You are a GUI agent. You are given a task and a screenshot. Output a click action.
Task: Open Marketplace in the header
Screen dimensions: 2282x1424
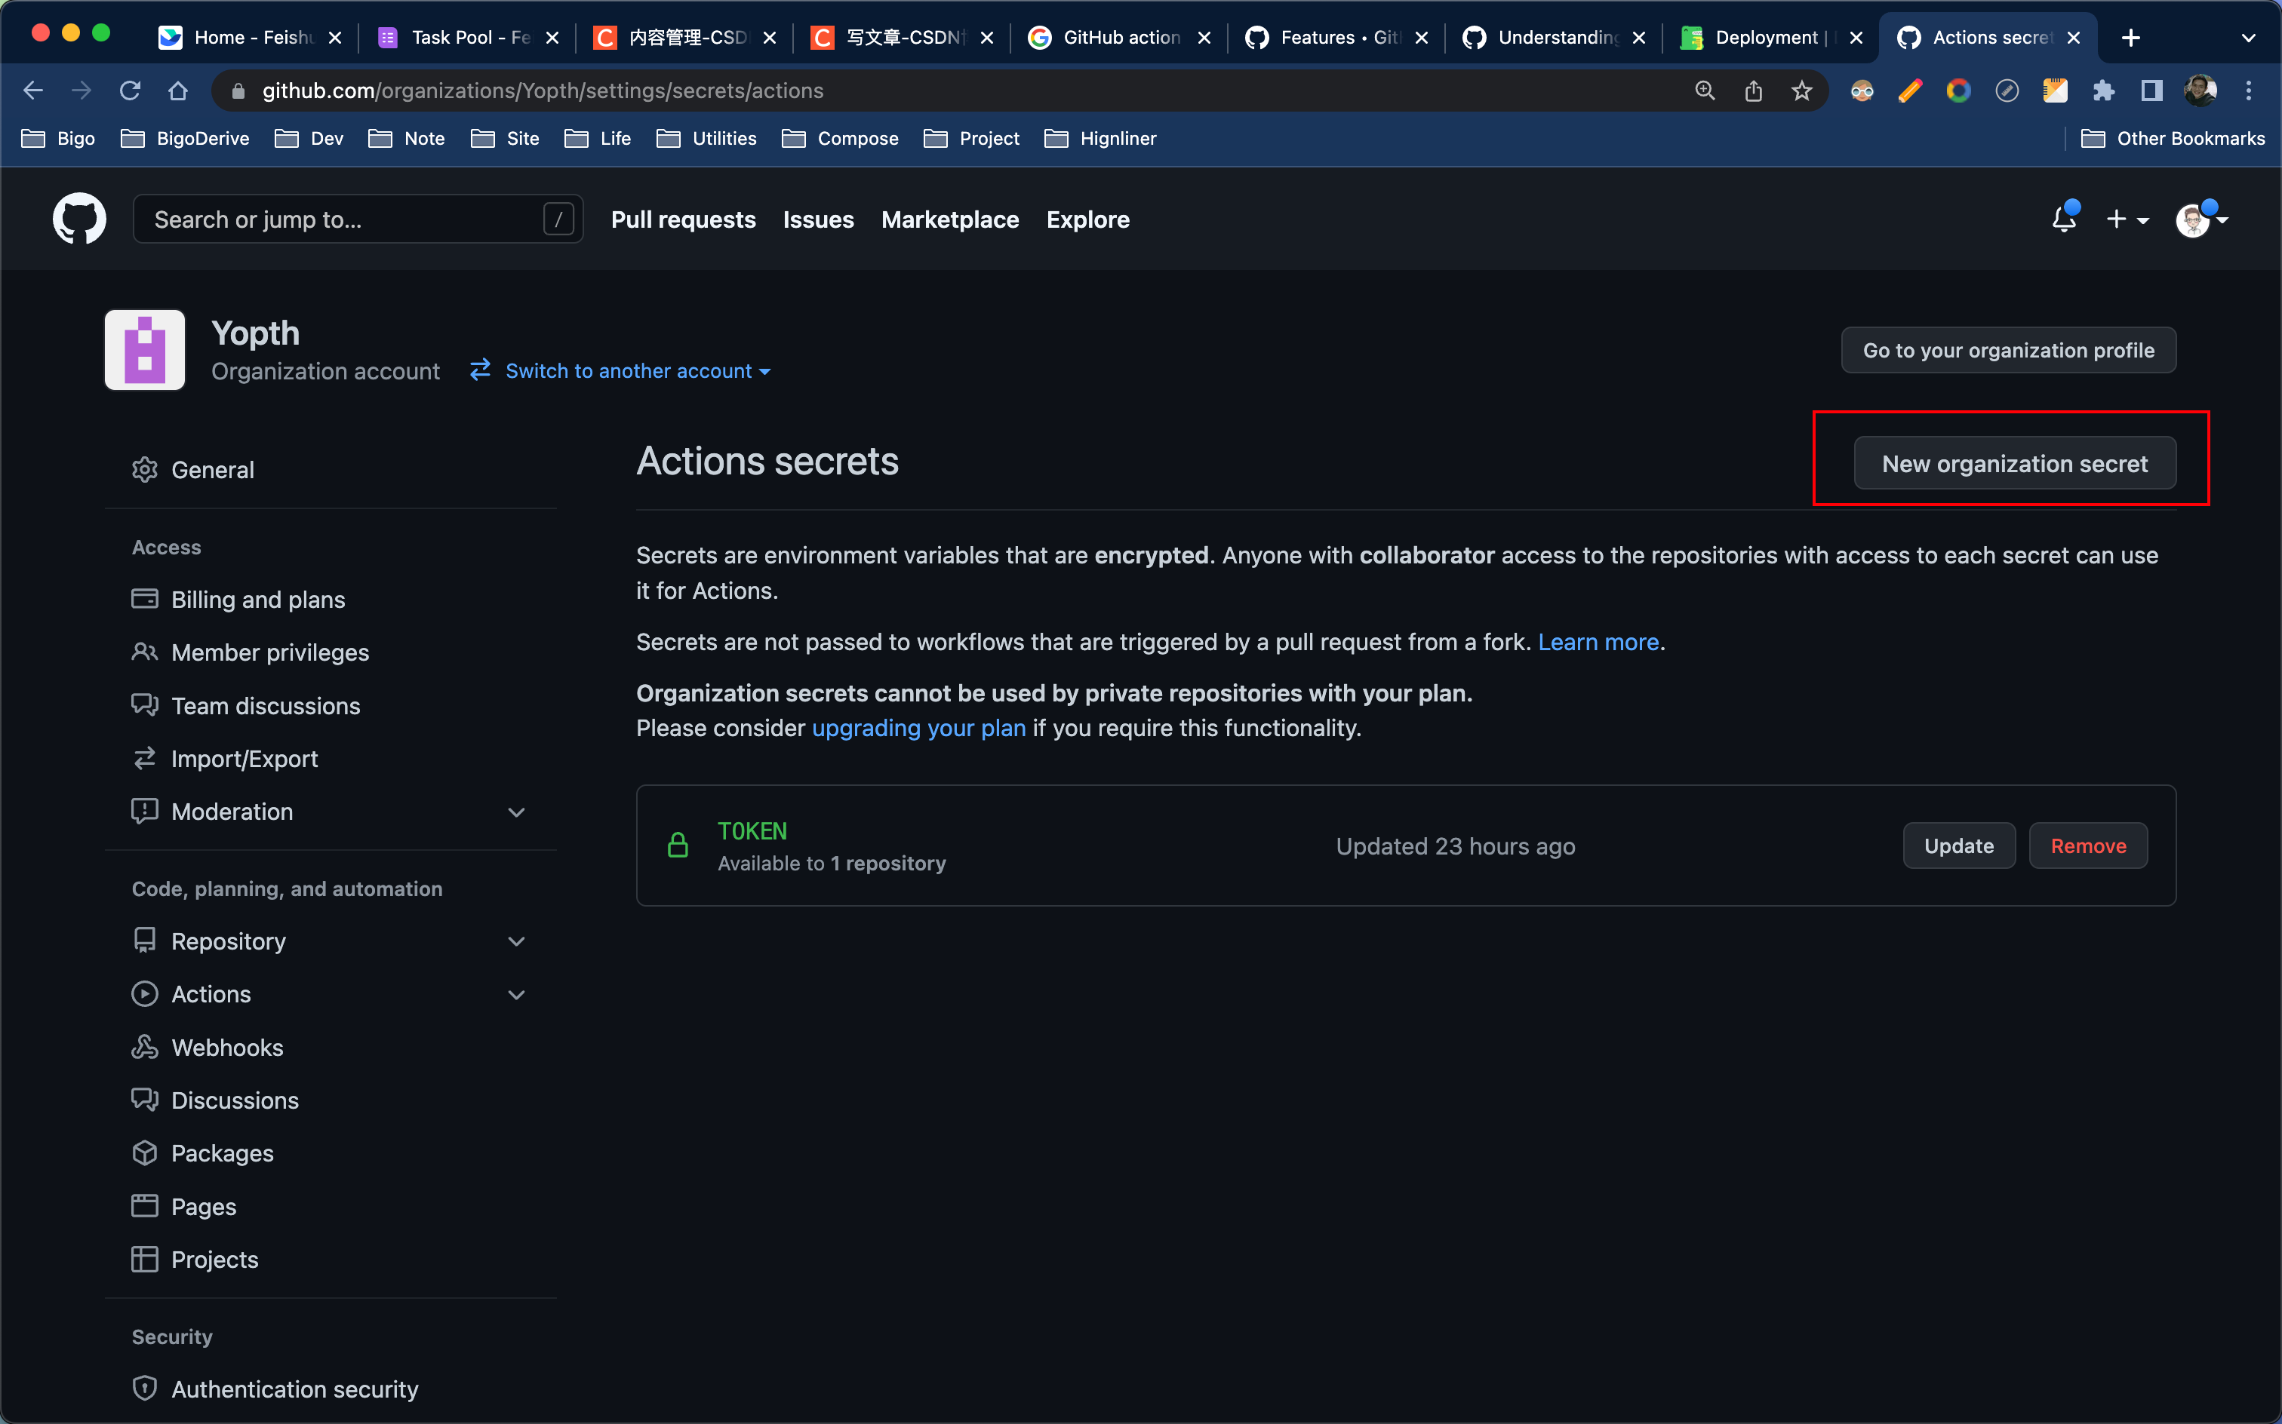(950, 219)
